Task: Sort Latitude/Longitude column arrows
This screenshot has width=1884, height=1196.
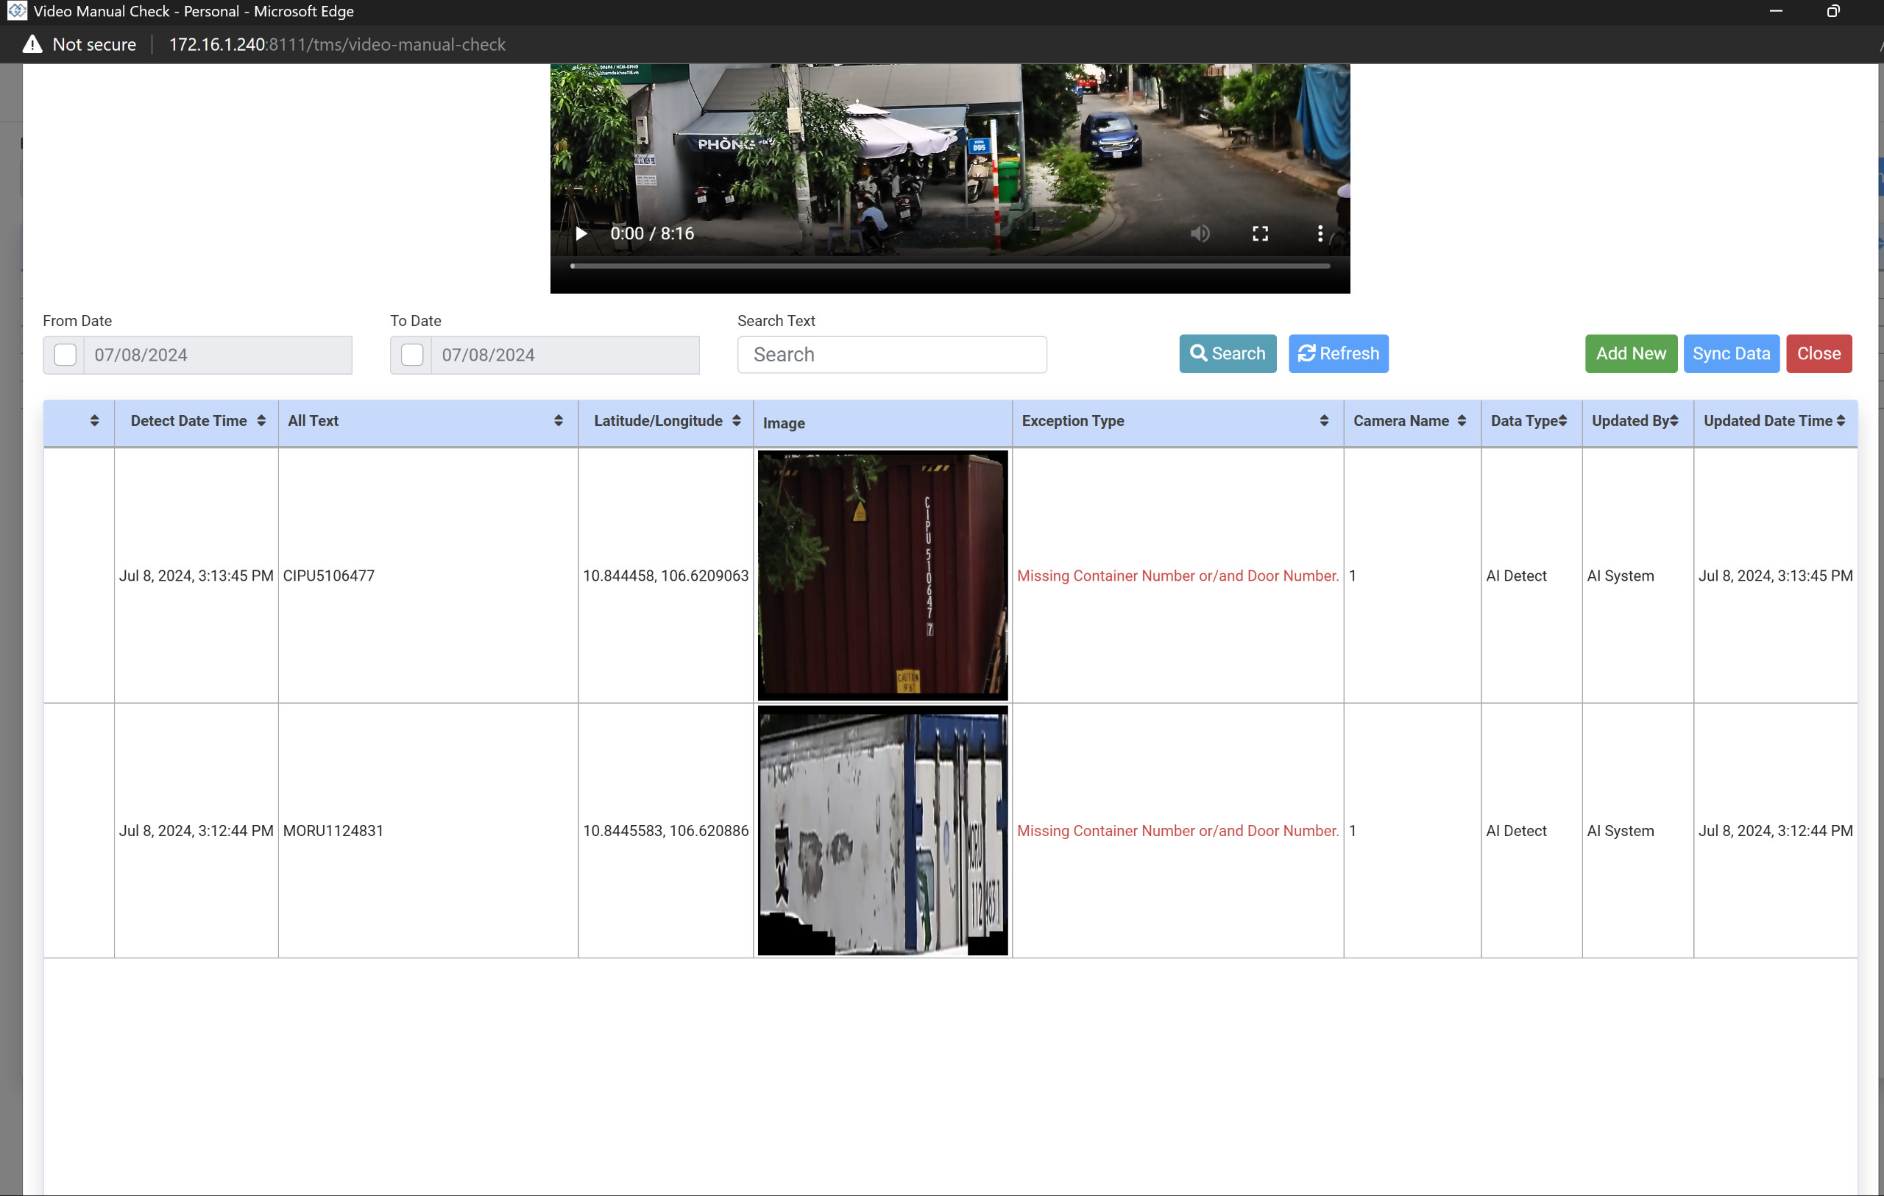Action: tap(736, 421)
